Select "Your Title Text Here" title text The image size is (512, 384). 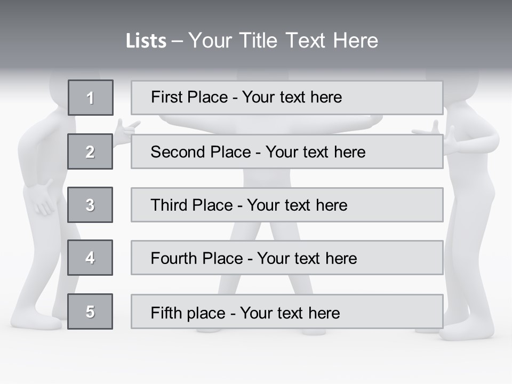point(283,41)
